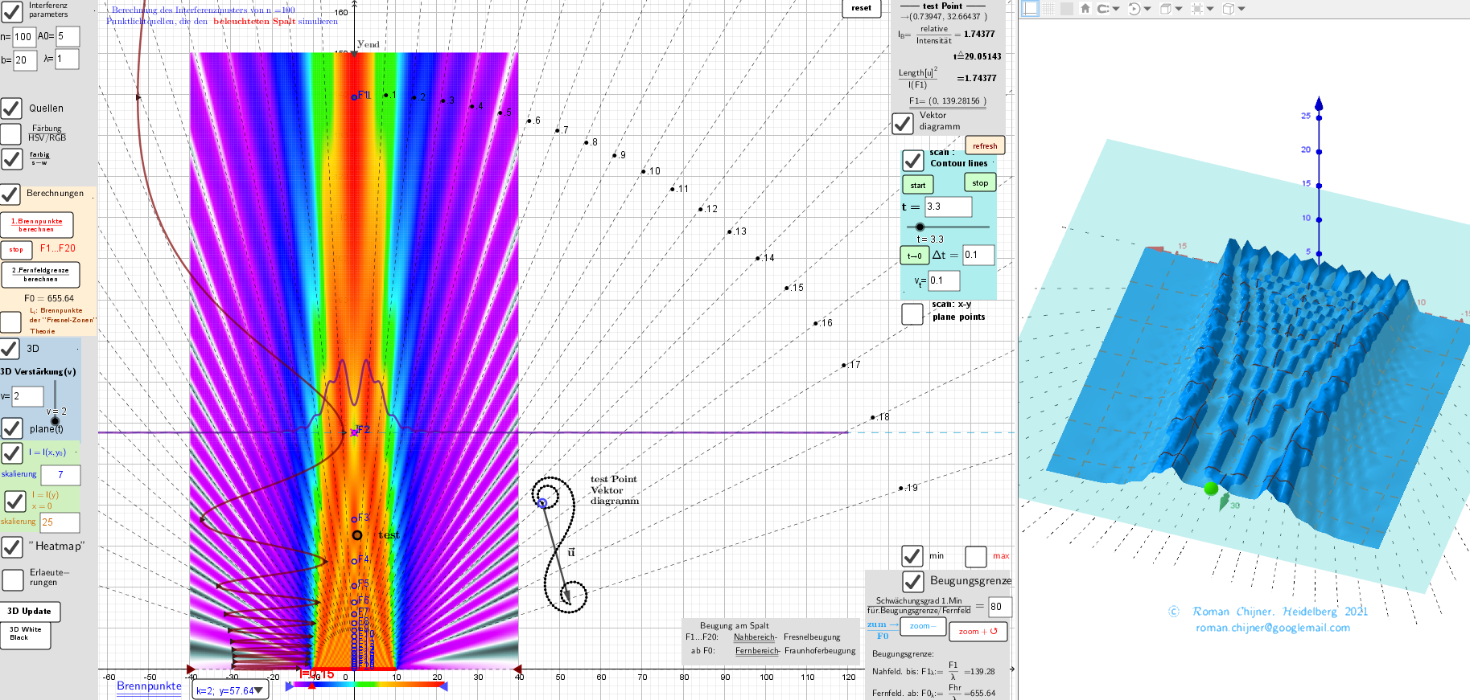Enable scan x-y plane points checkbox

pyautogui.click(x=912, y=313)
